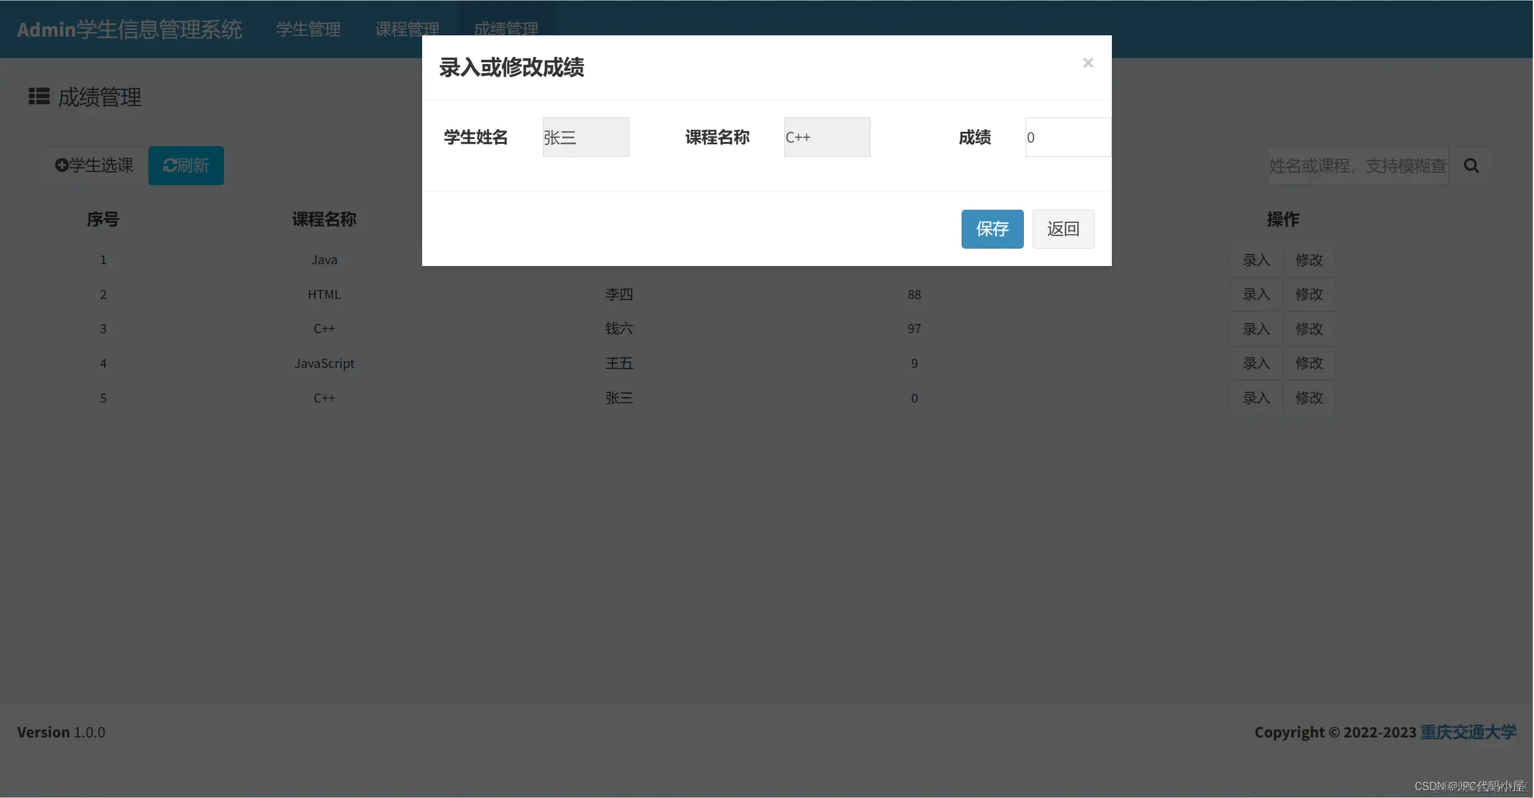This screenshot has width=1534, height=798.
Task: Click the list icon beside 成绩管理 heading
Action: coord(38,96)
